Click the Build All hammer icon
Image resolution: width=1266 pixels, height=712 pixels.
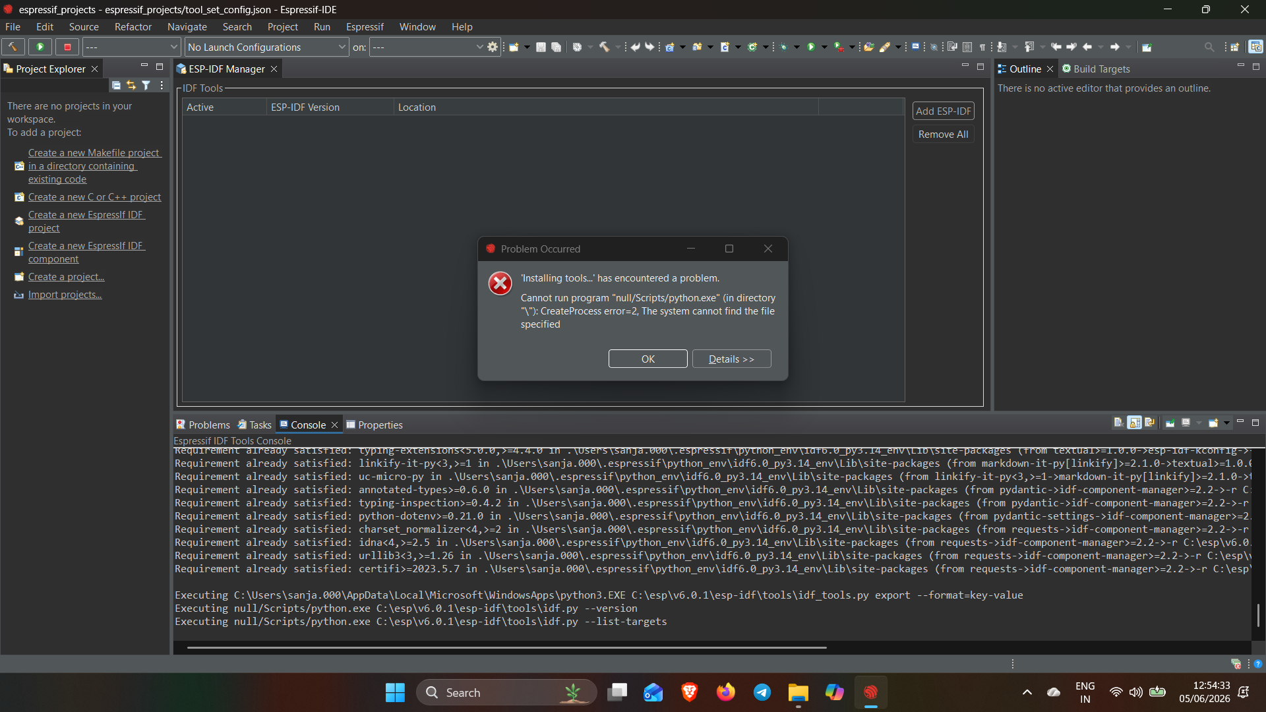pos(604,47)
